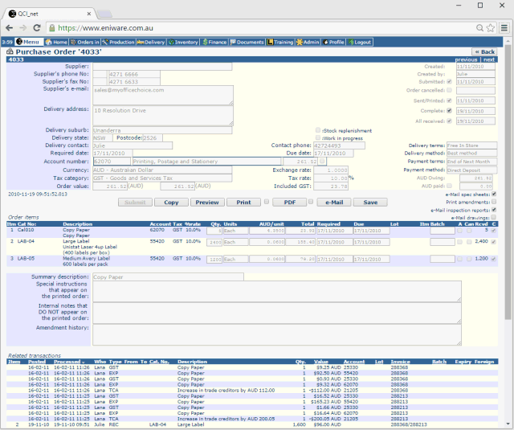514x430 pixels.
Task: Click the Special instructions text area
Action: (x=277, y=291)
